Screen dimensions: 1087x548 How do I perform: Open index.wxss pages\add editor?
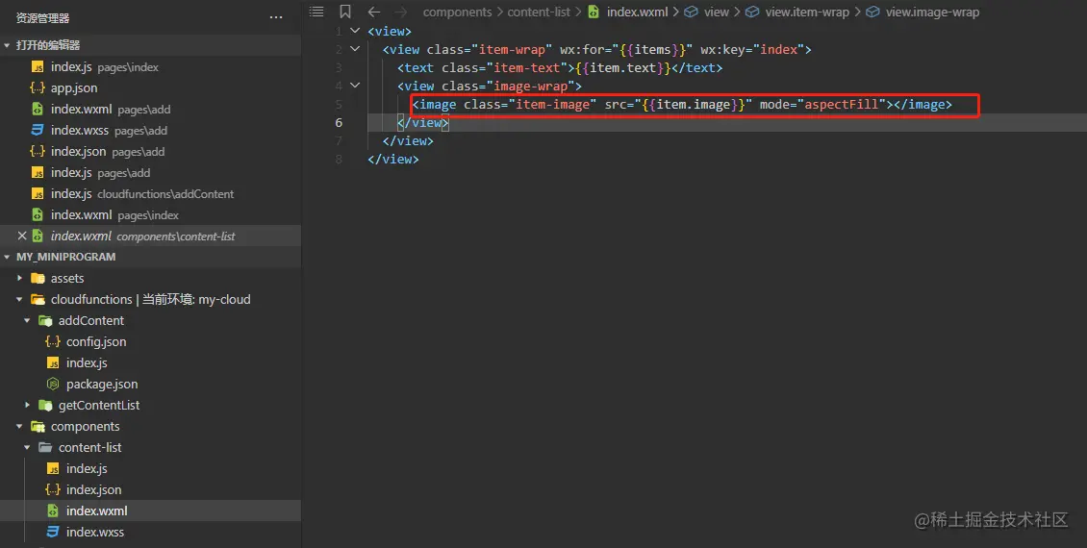[x=150, y=130]
